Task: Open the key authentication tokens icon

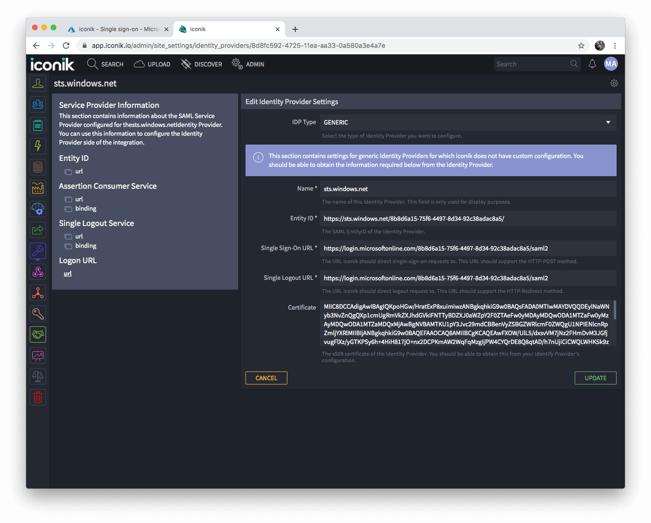Action: [x=38, y=313]
